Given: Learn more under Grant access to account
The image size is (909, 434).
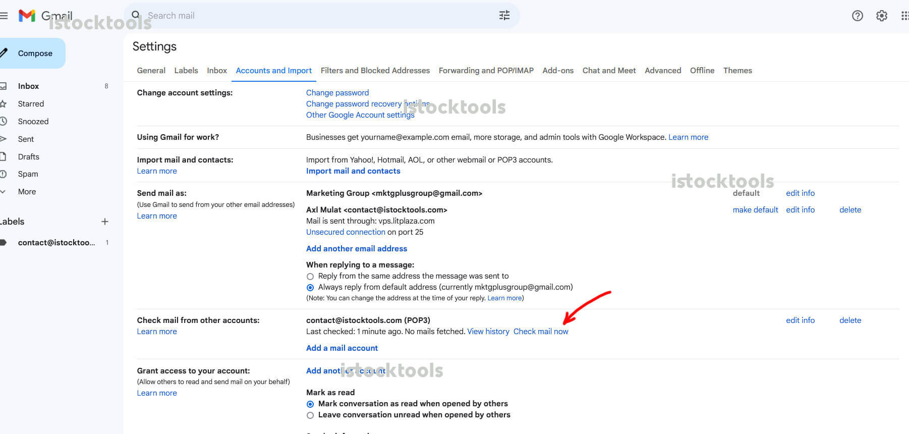Looking at the screenshot, I should coord(157,393).
